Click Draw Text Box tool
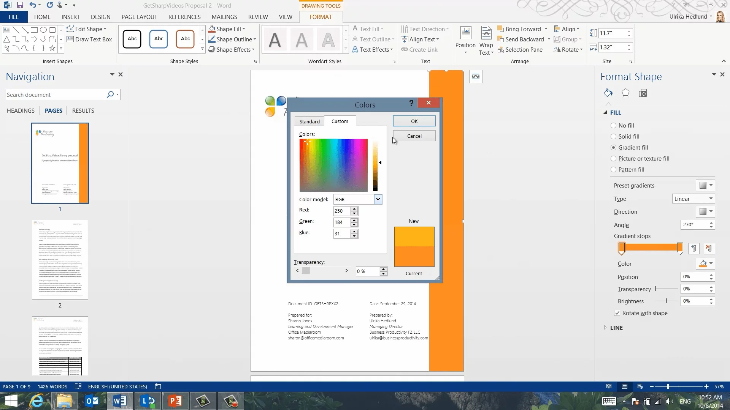 tap(89, 39)
